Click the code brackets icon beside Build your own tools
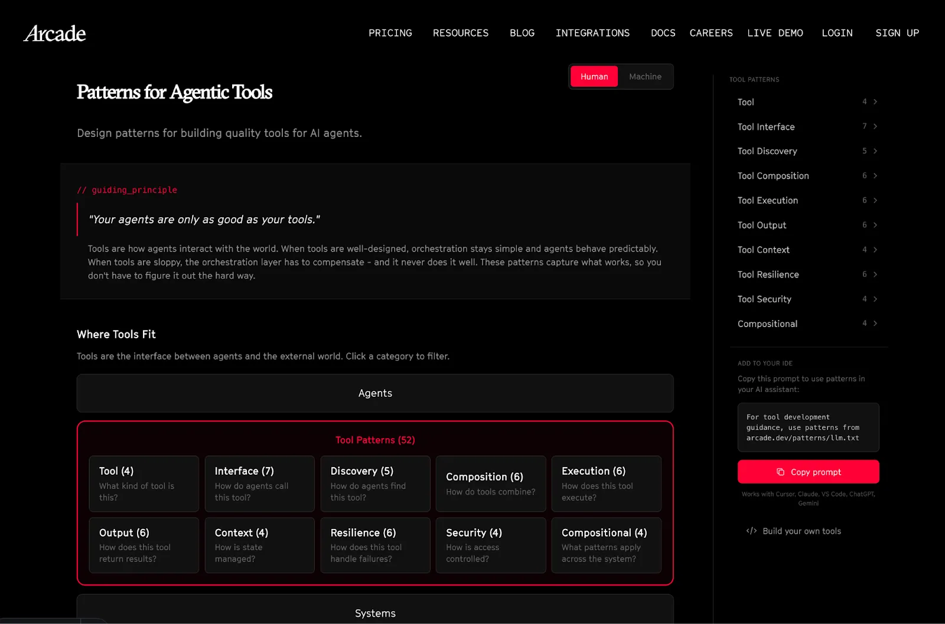This screenshot has width=945, height=624. tap(751, 531)
